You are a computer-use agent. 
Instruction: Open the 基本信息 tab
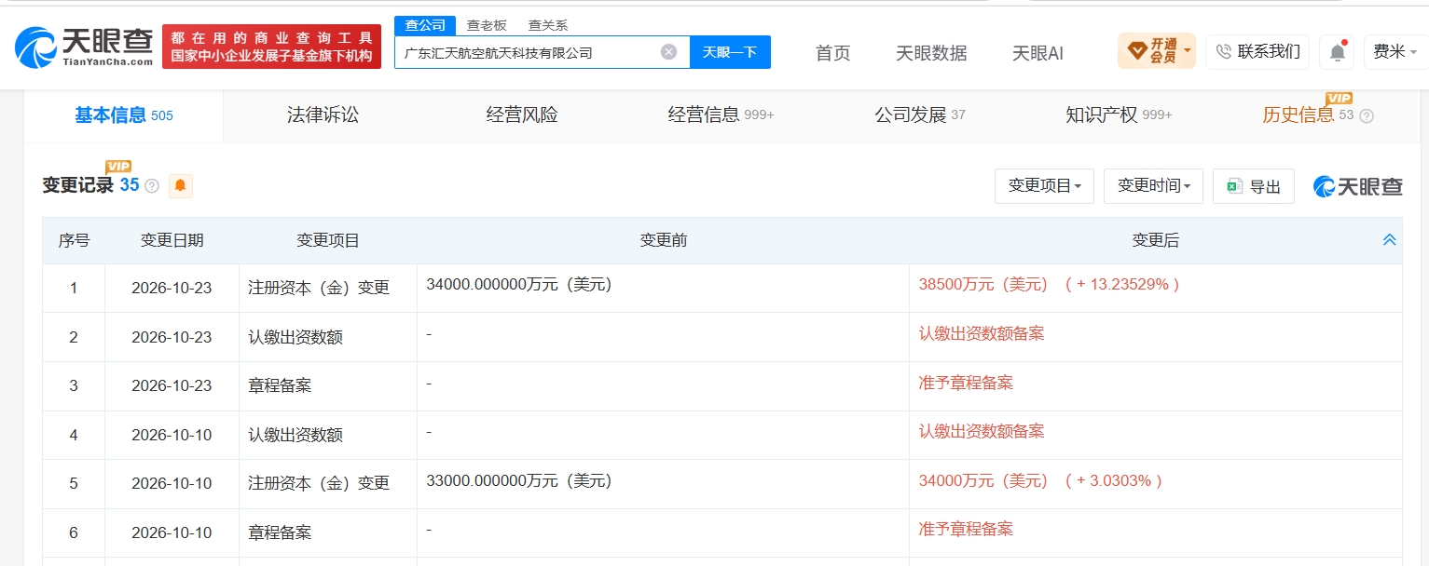coord(124,115)
